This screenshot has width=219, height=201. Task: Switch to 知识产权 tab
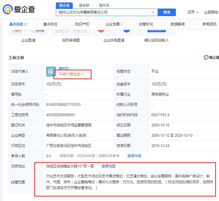click(82, 24)
